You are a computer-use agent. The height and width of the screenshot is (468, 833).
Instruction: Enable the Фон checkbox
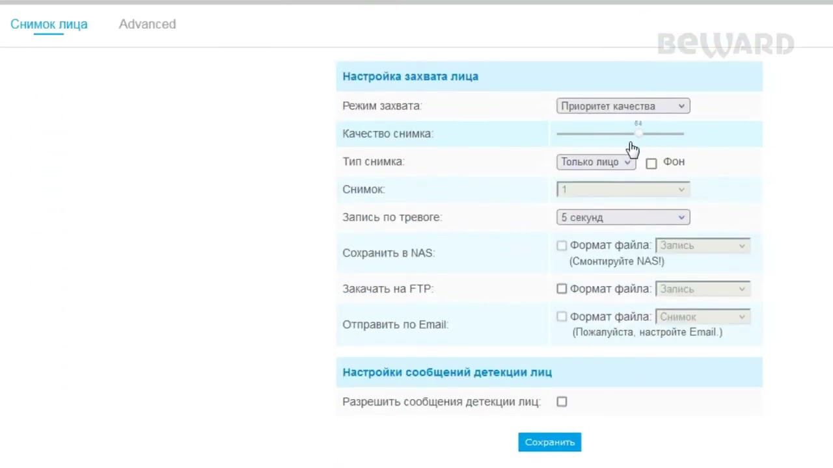pyautogui.click(x=651, y=163)
